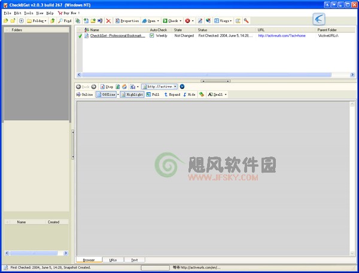This screenshot has height=273, width=359.
Task: Click the new folder icon with star
Action: coord(13,21)
